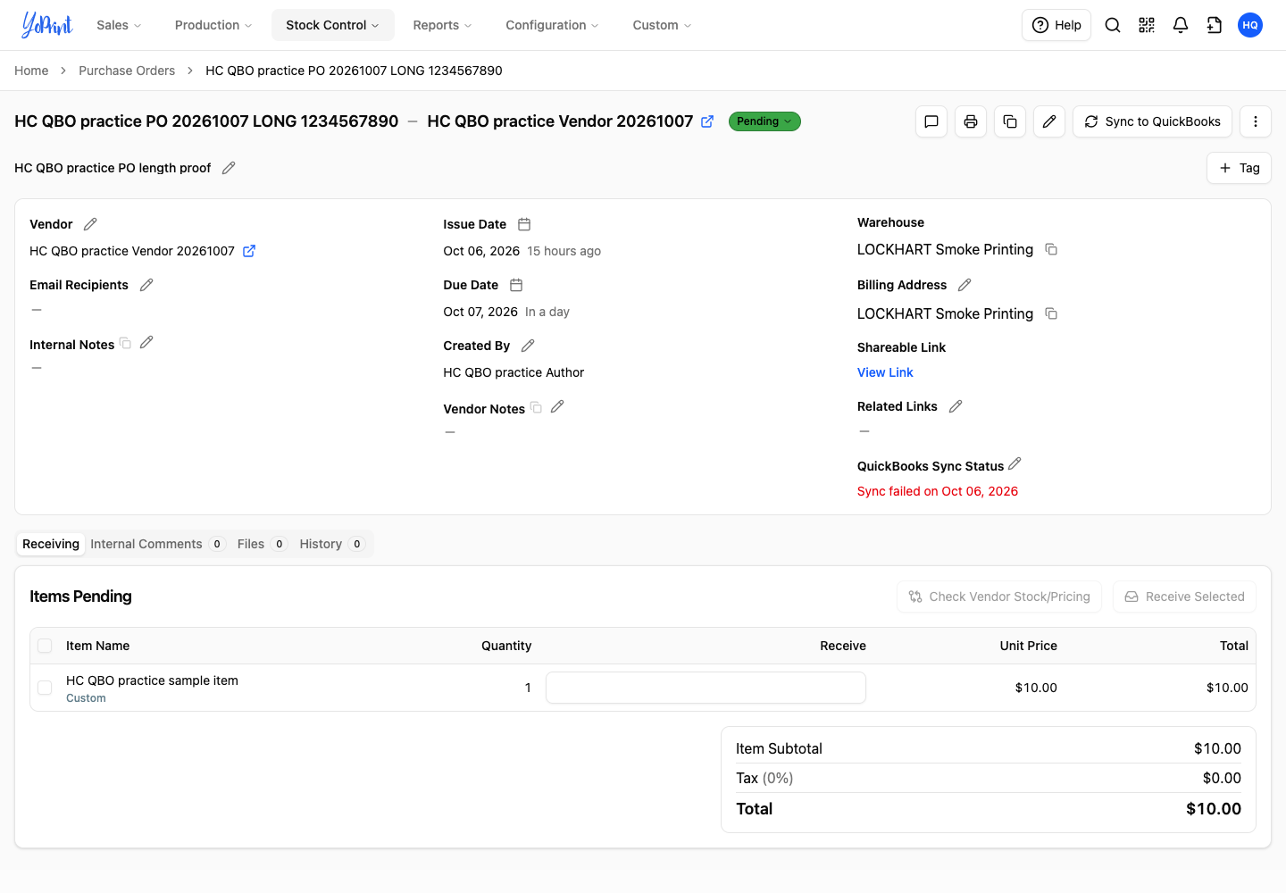Screen dimensions: 1286x893
Task: Expand the Stock Control menu
Action: pos(332,25)
